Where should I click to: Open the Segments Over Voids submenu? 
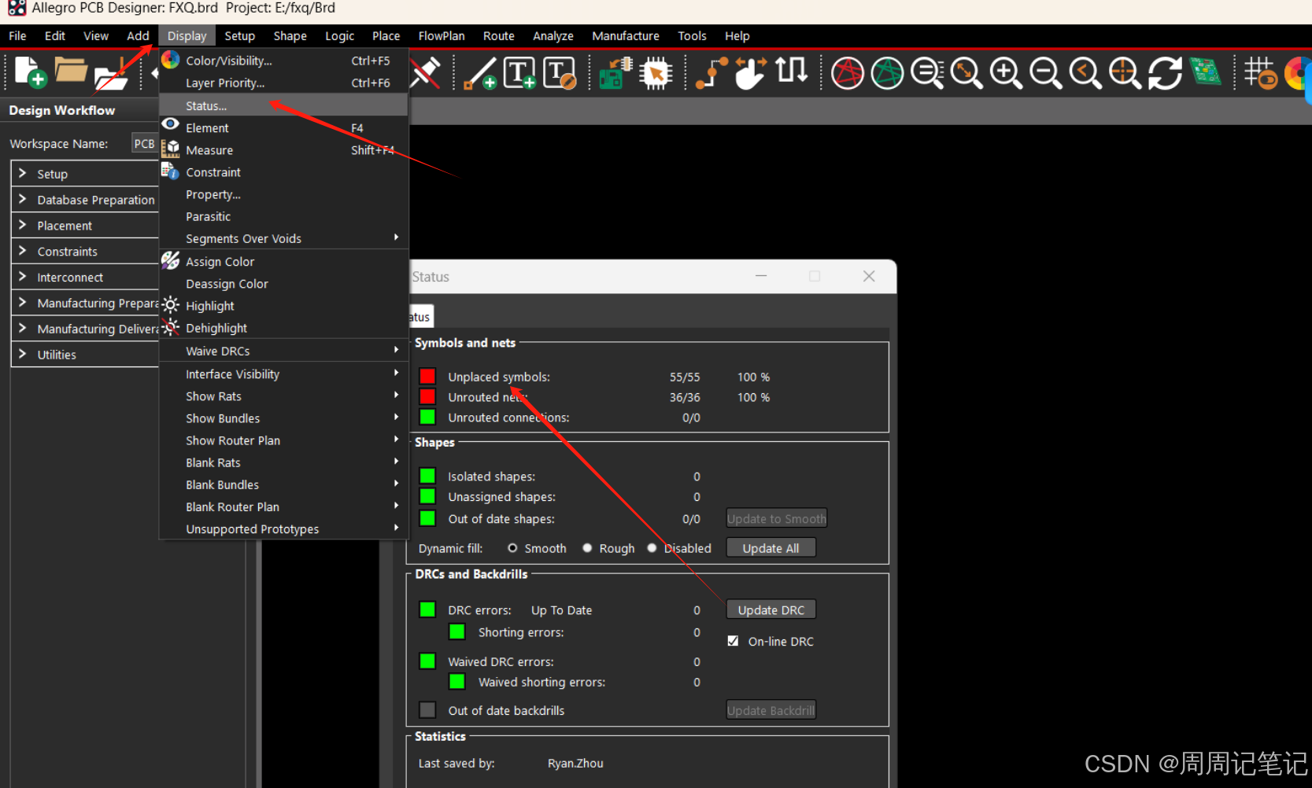tap(283, 238)
